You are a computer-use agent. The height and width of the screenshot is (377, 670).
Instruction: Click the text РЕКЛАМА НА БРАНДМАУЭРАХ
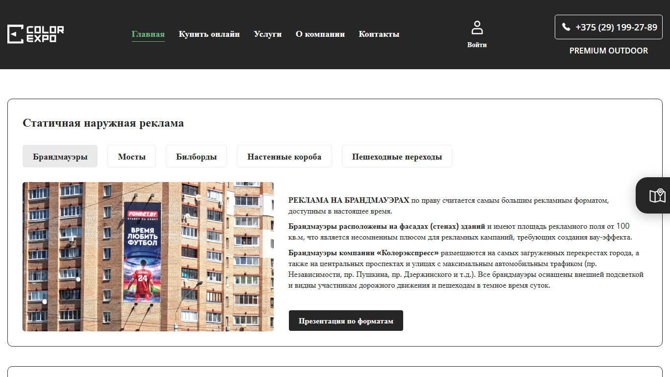click(349, 200)
